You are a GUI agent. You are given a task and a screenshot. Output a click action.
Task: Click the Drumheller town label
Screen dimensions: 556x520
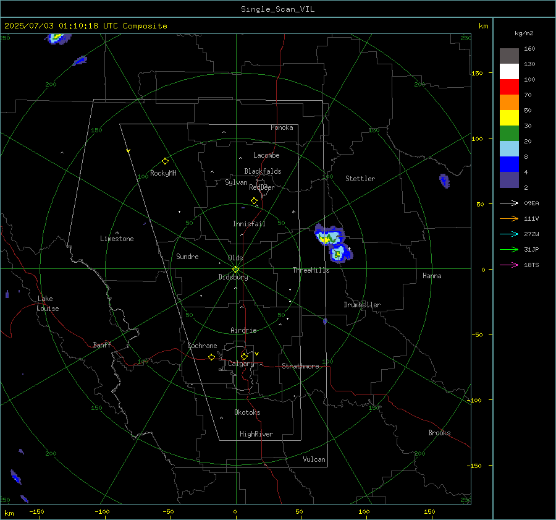362,305
